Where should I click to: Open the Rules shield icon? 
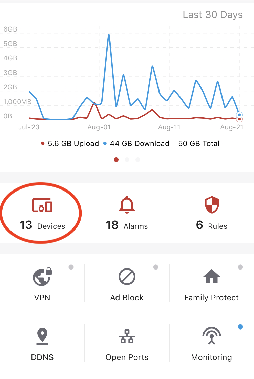212,205
